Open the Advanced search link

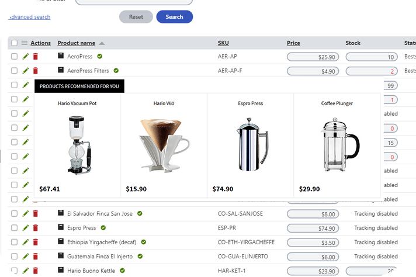click(x=29, y=17)
